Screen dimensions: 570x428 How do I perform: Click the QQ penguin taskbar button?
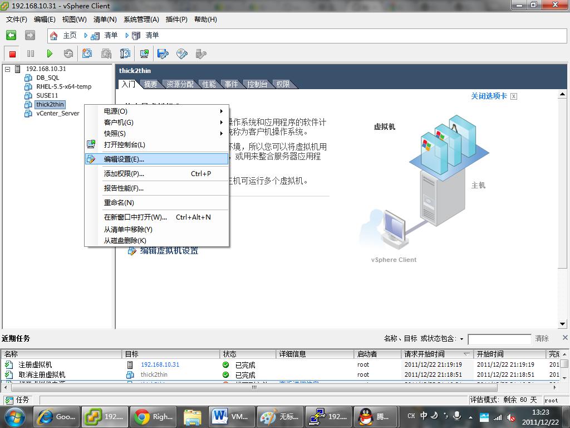coord(377,417)
